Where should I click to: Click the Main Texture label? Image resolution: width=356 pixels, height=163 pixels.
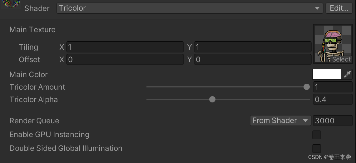point(32,30)
